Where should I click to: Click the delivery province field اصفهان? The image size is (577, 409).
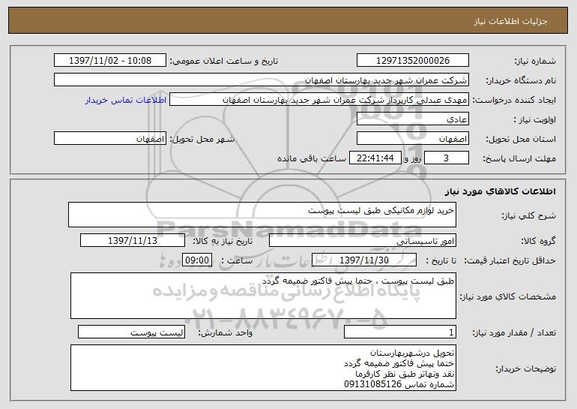pos(412,139)
